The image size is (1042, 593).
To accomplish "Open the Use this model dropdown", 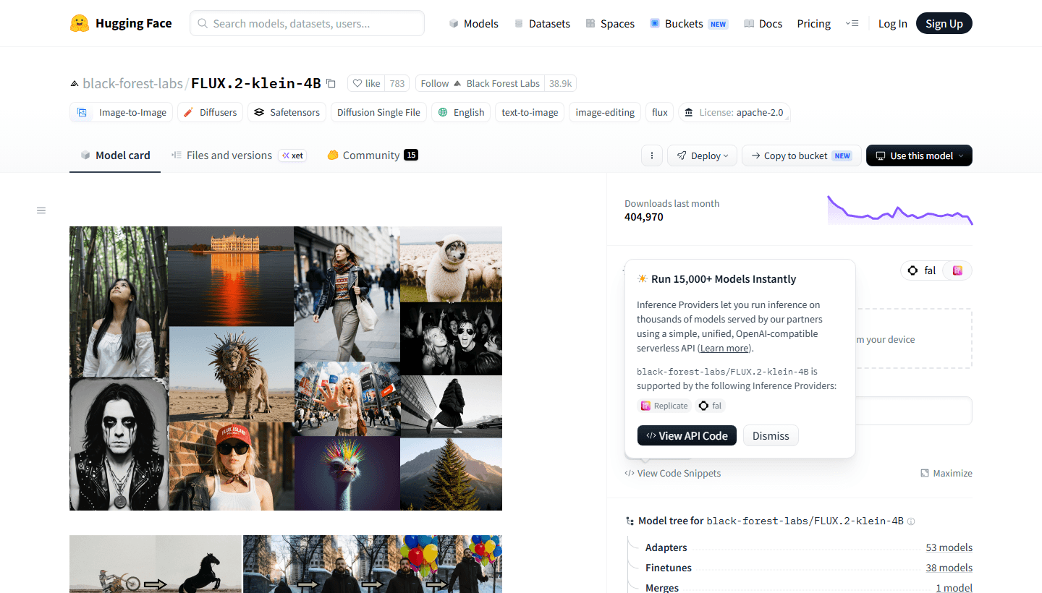I will (x=919, y=155).
